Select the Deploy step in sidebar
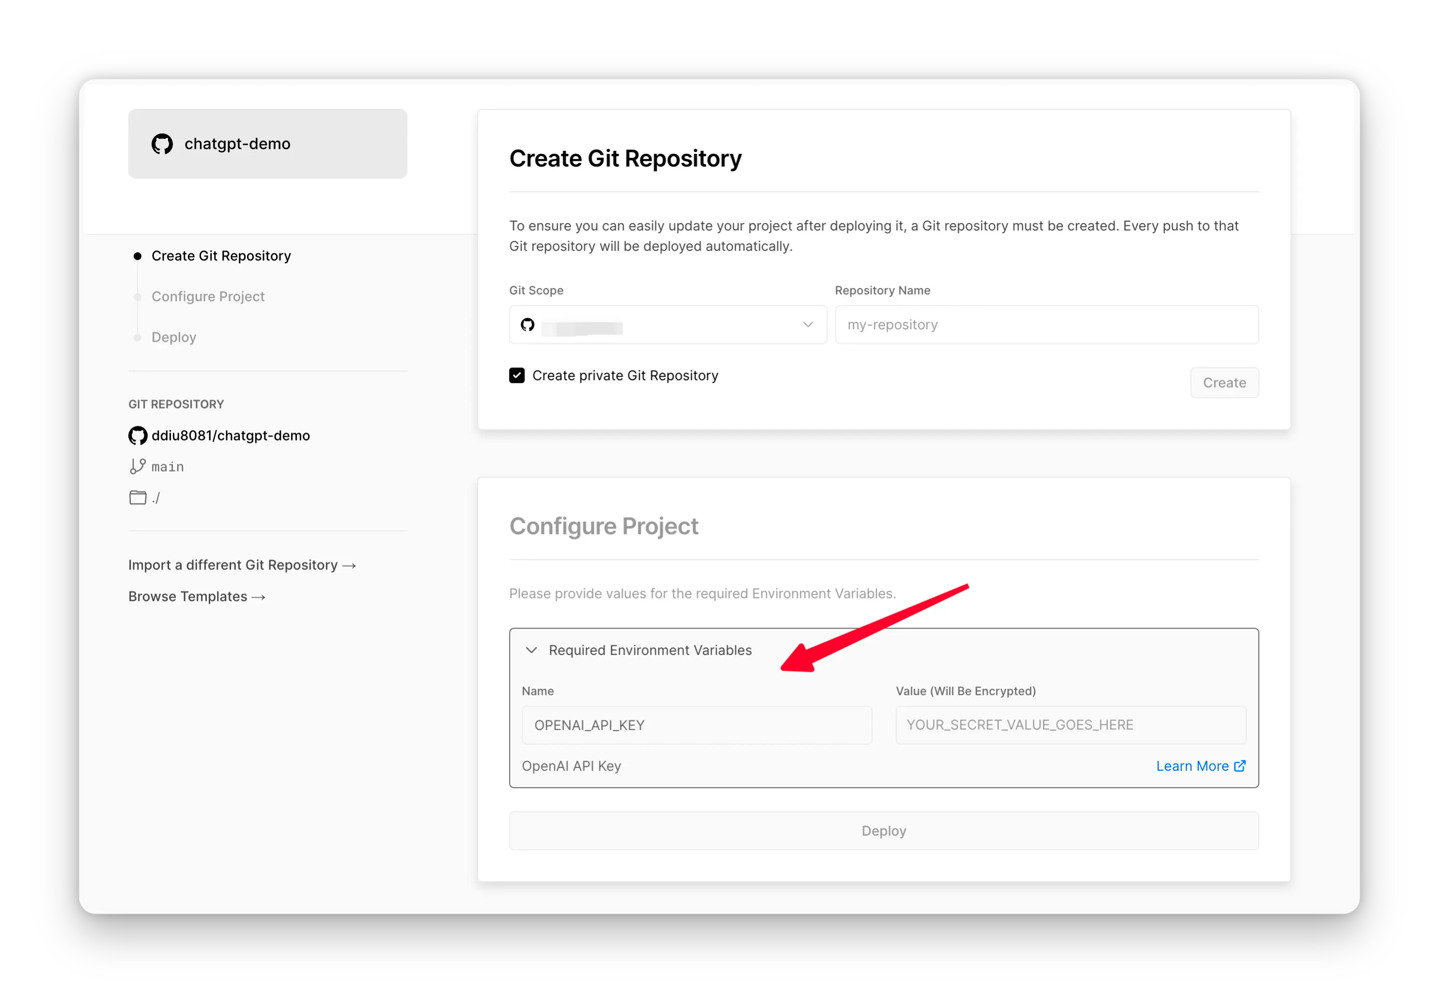 (174, 337)
